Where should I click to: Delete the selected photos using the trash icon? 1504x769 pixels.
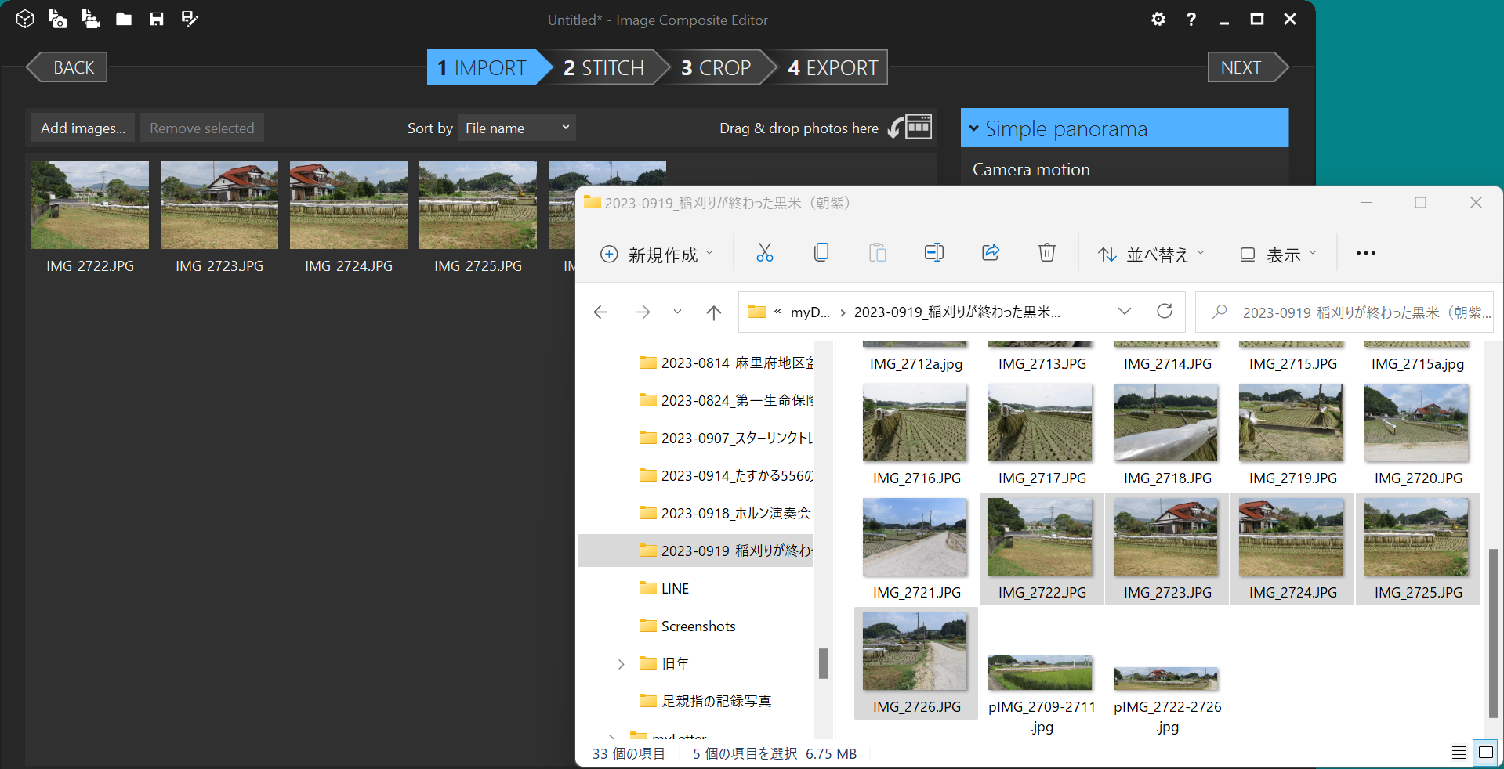coord(1046,252)
